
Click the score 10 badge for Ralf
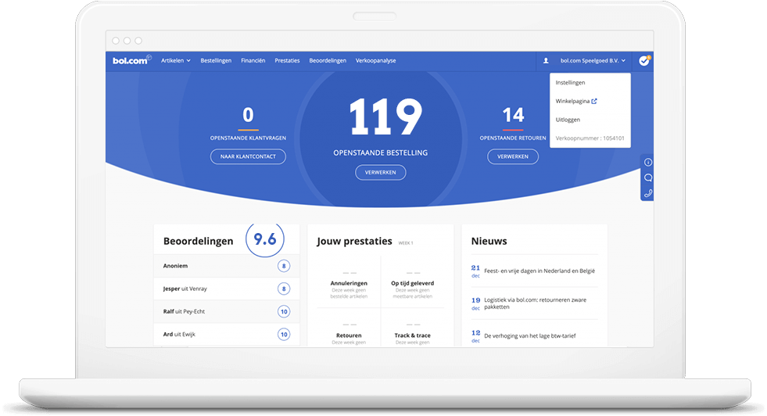284,311
